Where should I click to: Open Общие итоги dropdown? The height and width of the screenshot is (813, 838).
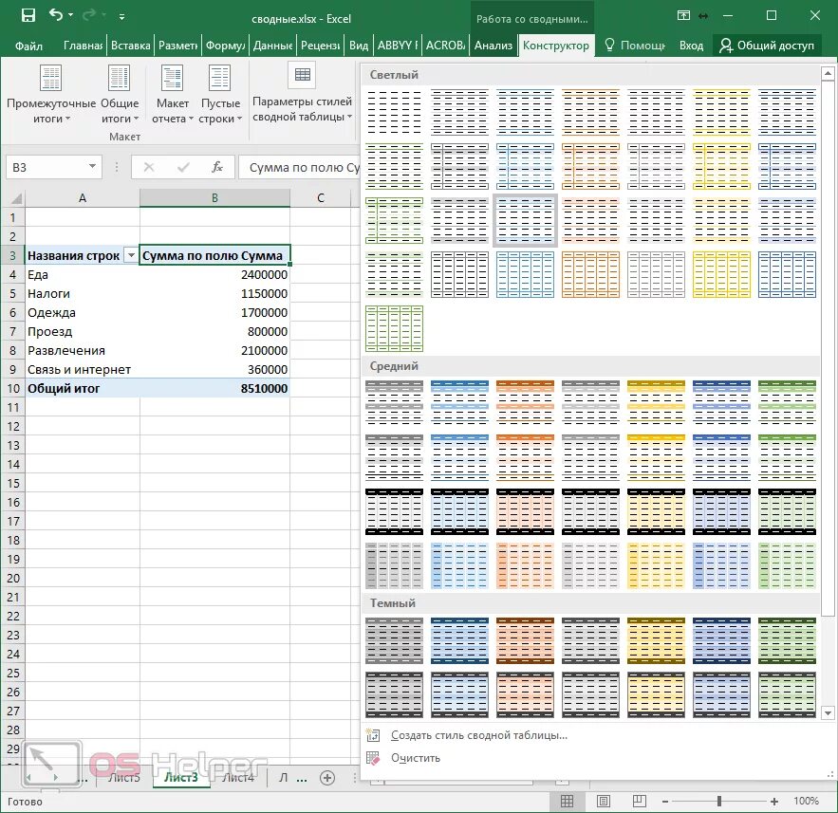click(120, 94)
